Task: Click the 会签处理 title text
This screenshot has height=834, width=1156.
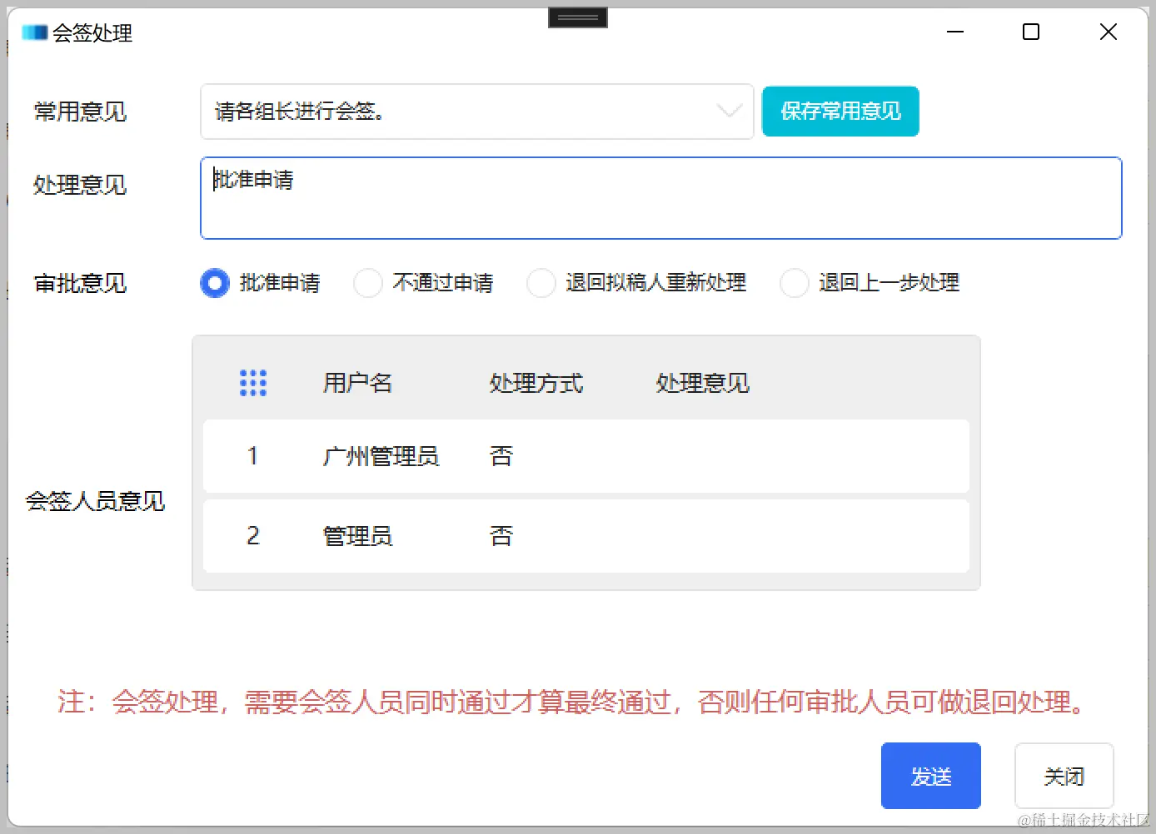Action: click(x=92, y=33)
